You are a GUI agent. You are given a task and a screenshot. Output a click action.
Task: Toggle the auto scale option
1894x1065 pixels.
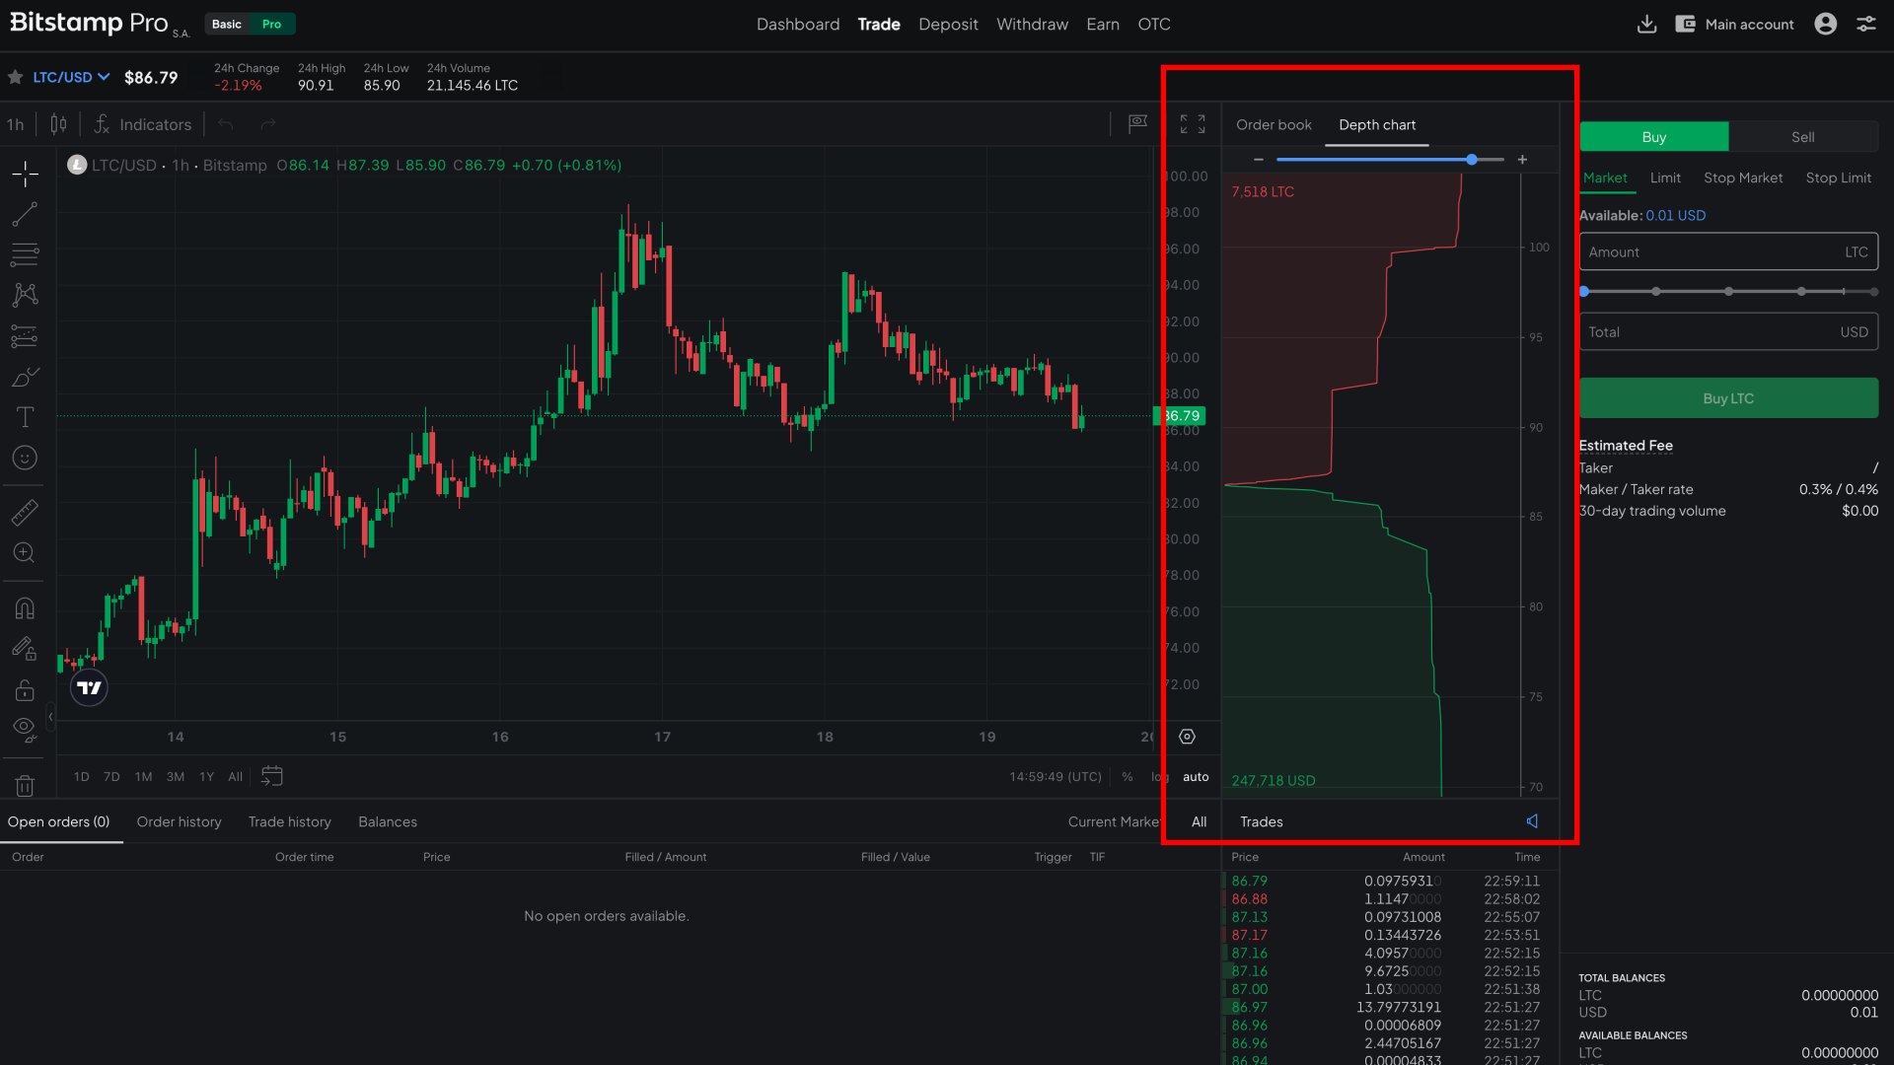[1196, 777]
